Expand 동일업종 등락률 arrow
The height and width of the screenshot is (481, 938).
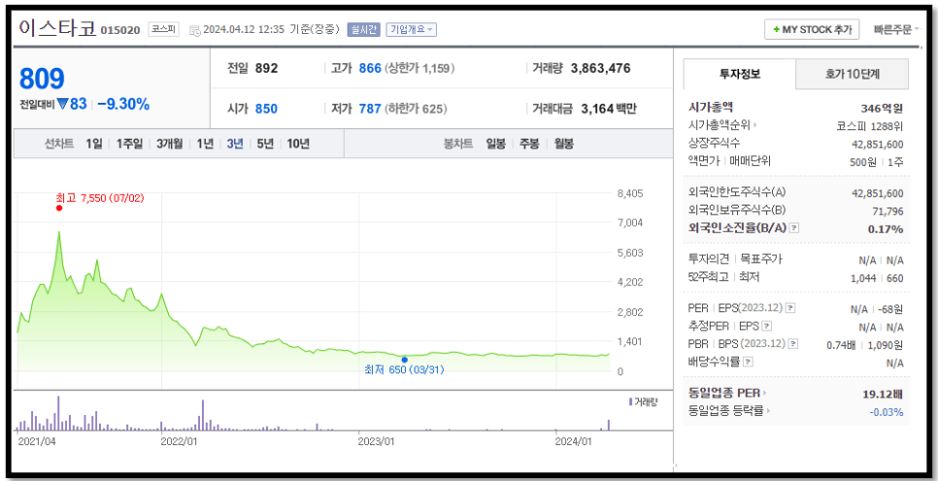tap(769, 412)
